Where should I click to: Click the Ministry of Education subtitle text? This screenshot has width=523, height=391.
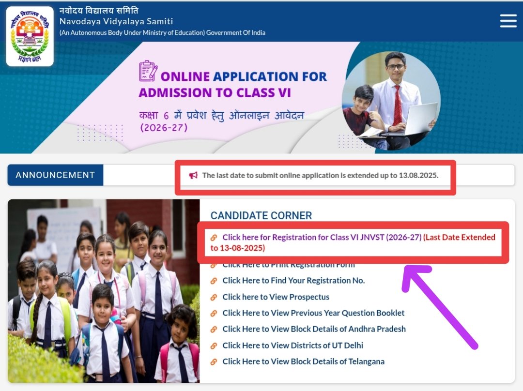click(162, 33)
